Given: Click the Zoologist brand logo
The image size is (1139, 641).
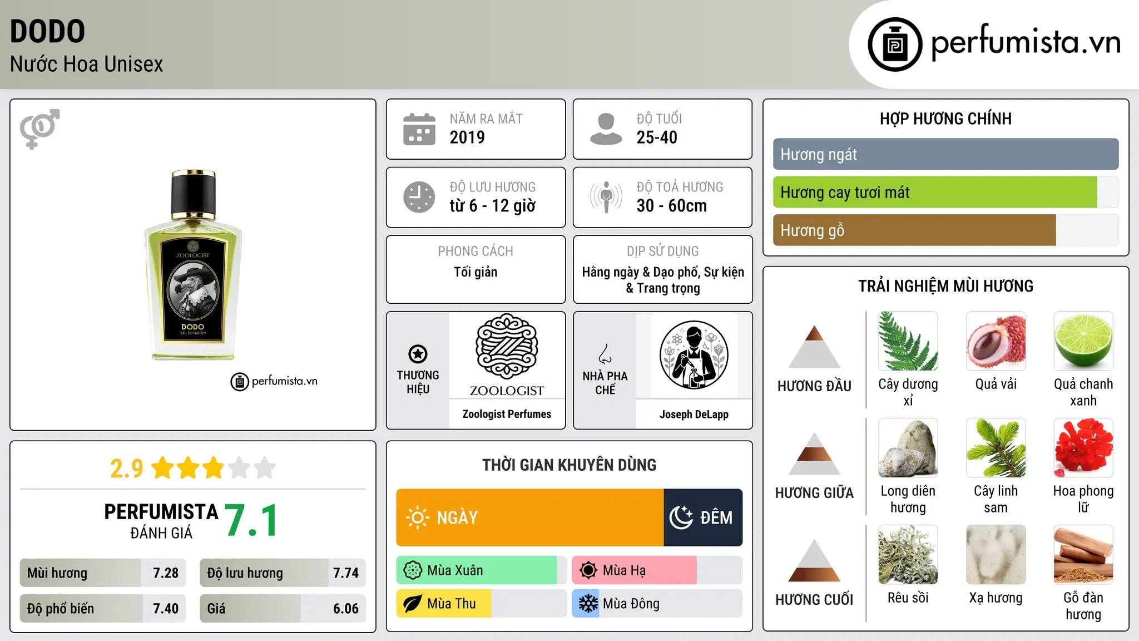Looking at the screenshot, I should [507, 355].
